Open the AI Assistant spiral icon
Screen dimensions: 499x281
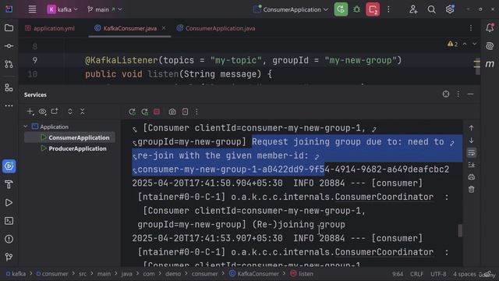(490, 46)
